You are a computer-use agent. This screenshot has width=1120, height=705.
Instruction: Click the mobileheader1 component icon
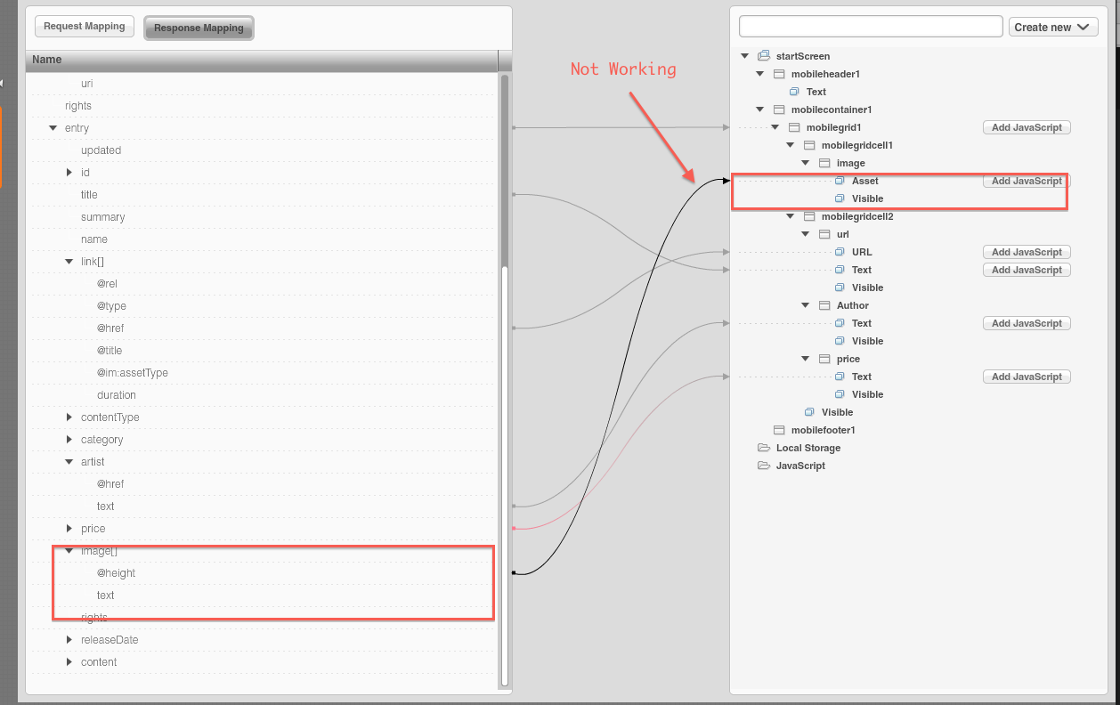pos(779,74)
